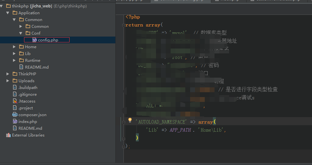This screenshot has height=165, width=312.
Task: Click the .gitignore file icon
Action: pyautogui.click(x=15, y=94)
